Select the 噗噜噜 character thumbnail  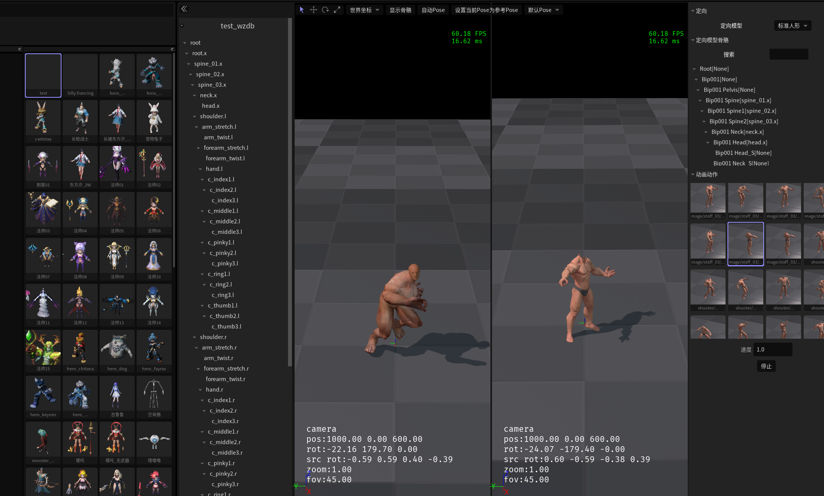point(154,443)
